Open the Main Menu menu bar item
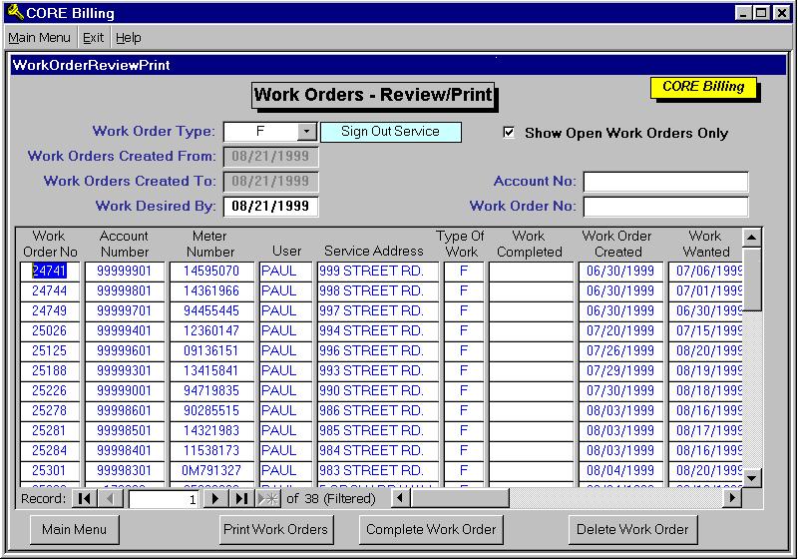This screenshot has width=798, height=560. click(x=39, y=38)
